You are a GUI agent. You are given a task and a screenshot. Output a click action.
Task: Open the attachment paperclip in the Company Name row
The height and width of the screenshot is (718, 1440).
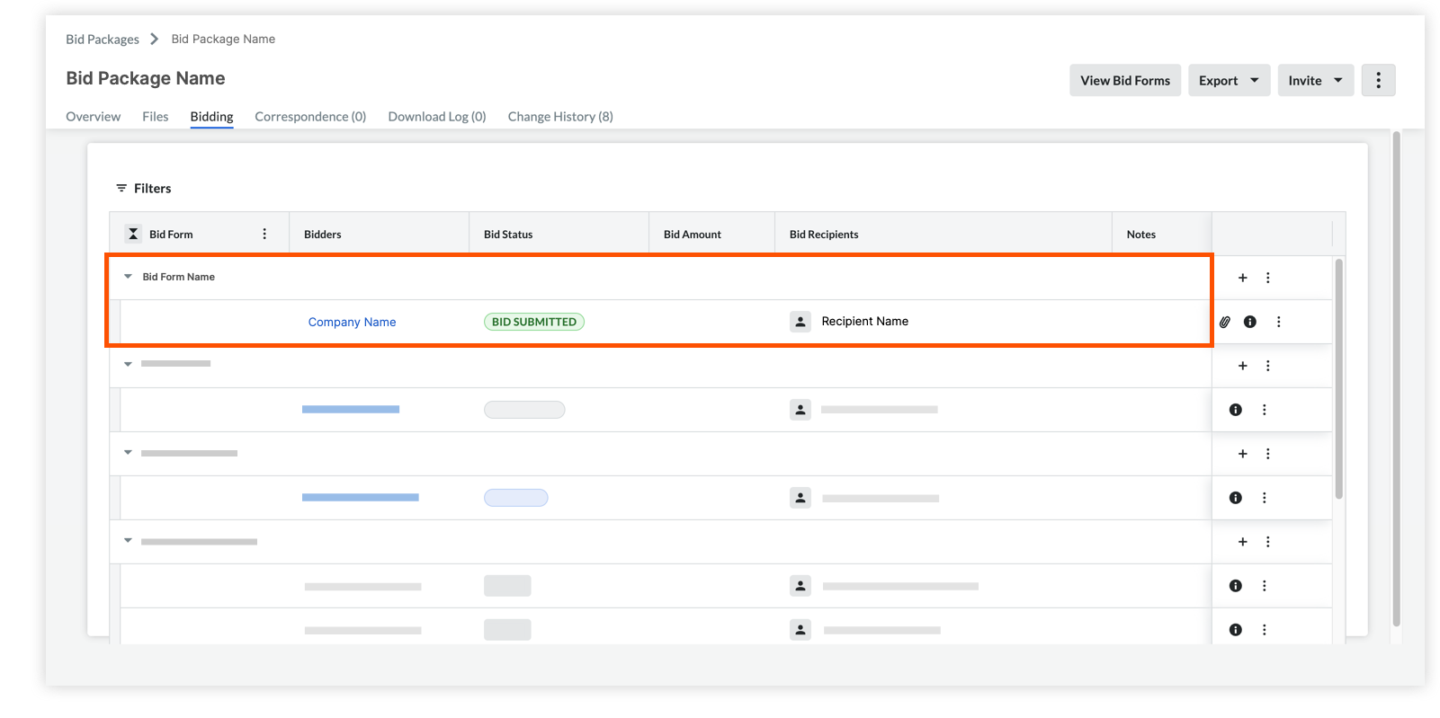tap(1225, 322)
